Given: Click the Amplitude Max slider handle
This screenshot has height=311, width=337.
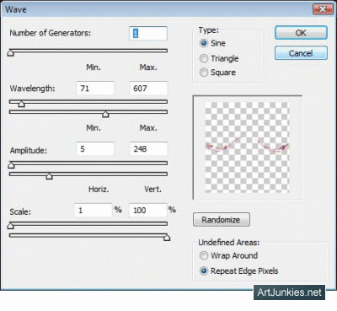Looking at the screenshot, I should tap(49, 176).
